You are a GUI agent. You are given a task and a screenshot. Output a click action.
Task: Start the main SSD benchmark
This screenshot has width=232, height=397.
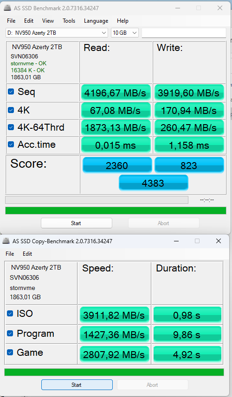(76, 223)
